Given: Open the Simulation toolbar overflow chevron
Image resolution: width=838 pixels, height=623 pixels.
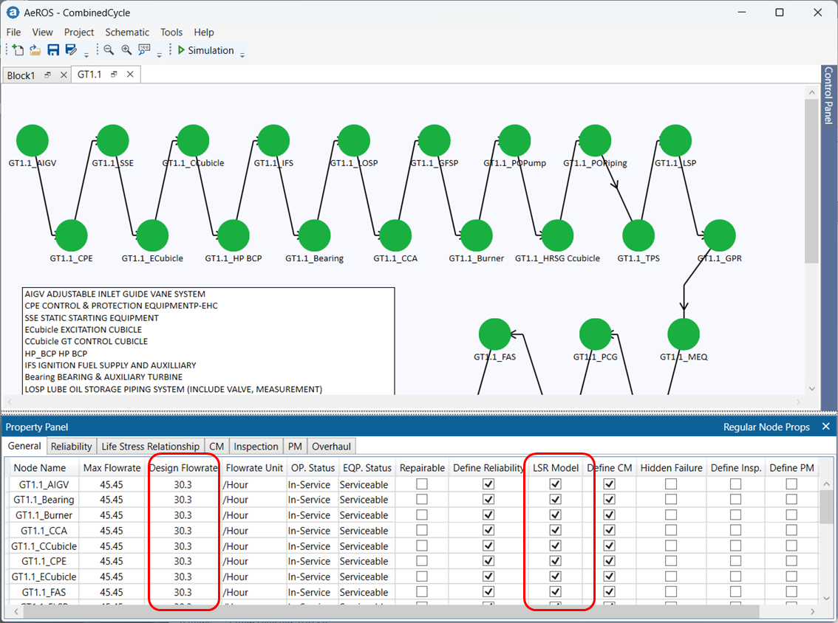Looking at the screenshot, I should 242,53.
